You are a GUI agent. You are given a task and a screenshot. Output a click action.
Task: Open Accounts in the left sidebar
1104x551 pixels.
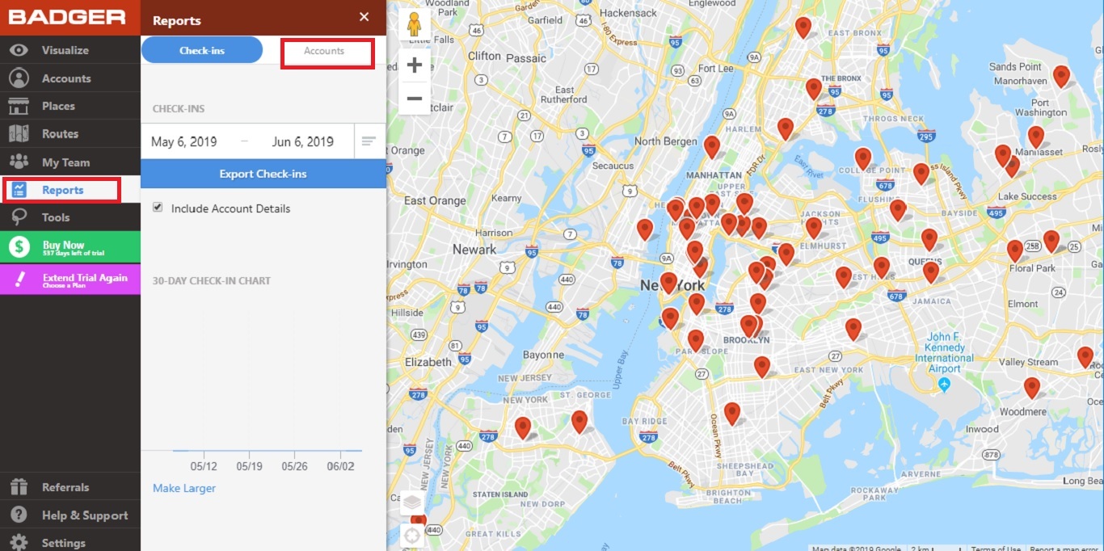[x=66, y=78]
